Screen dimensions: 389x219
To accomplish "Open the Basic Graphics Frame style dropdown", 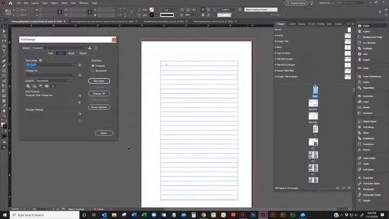I will [280, 10].
